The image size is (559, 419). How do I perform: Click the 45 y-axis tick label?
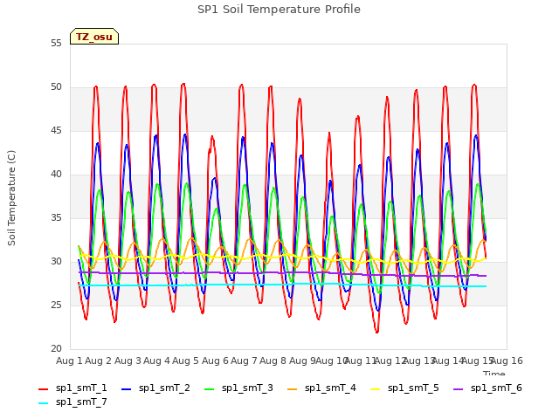click(x=56, y=131)
